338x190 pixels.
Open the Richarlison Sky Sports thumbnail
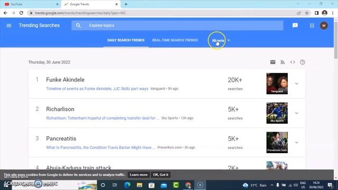point(277,113)
